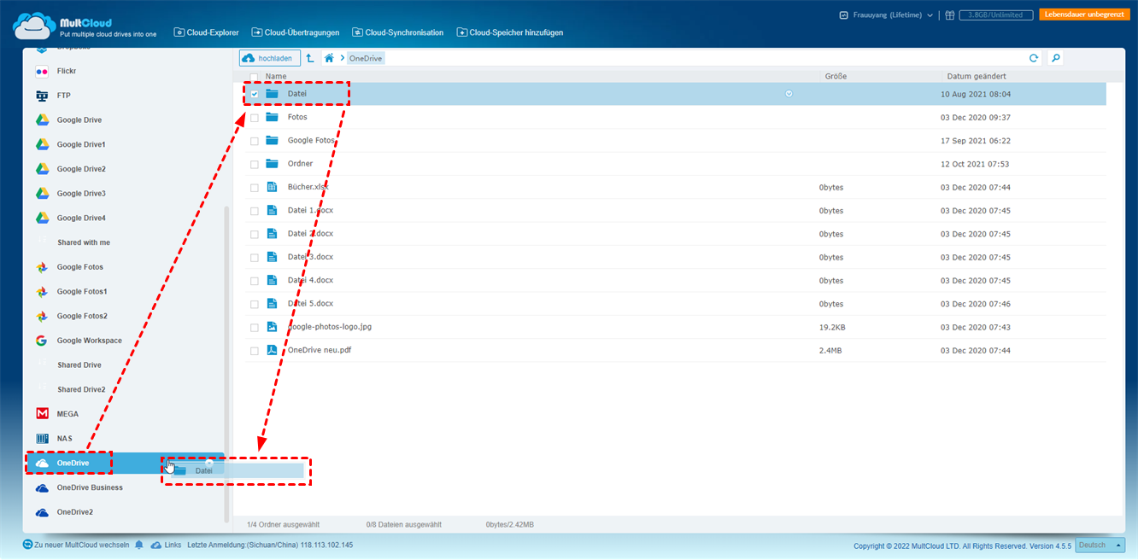The height and width of the screenshot is (560, 1138).
Task: Check the Bücher.xlsx checkbox
Action: tap(255, 187)
